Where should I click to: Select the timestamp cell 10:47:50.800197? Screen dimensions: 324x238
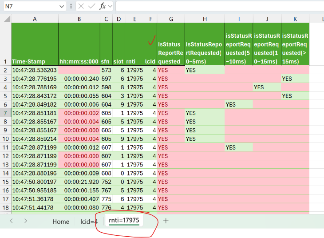pos(35,182)
